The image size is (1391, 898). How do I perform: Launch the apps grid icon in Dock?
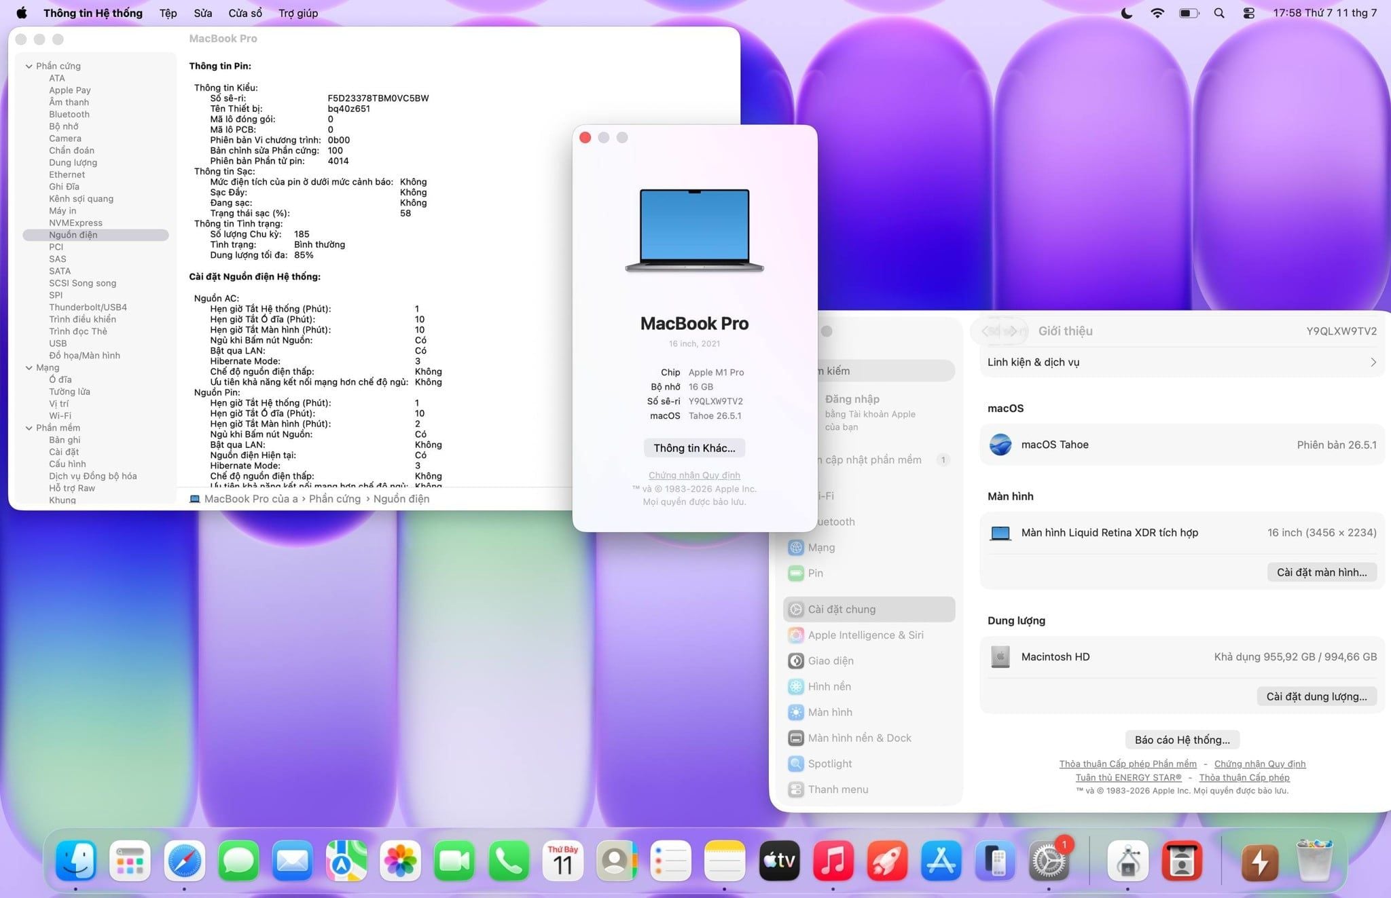(130, 860)
